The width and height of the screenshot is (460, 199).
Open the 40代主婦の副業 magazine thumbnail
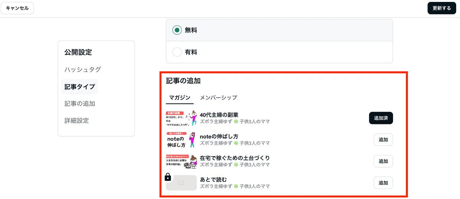click(181, 118)
